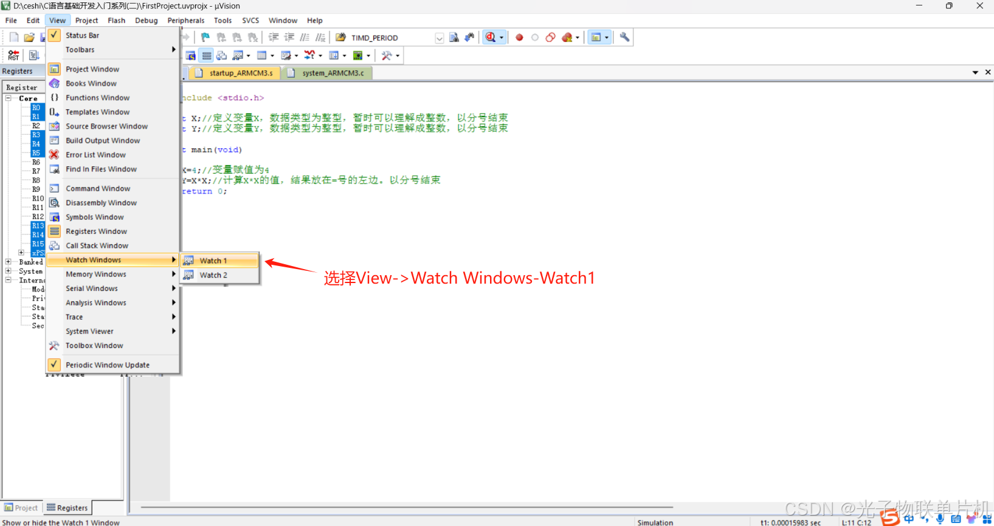The image size is (994, 526).
Task: Open Functions Window menu entry
Action: [113, 98]
